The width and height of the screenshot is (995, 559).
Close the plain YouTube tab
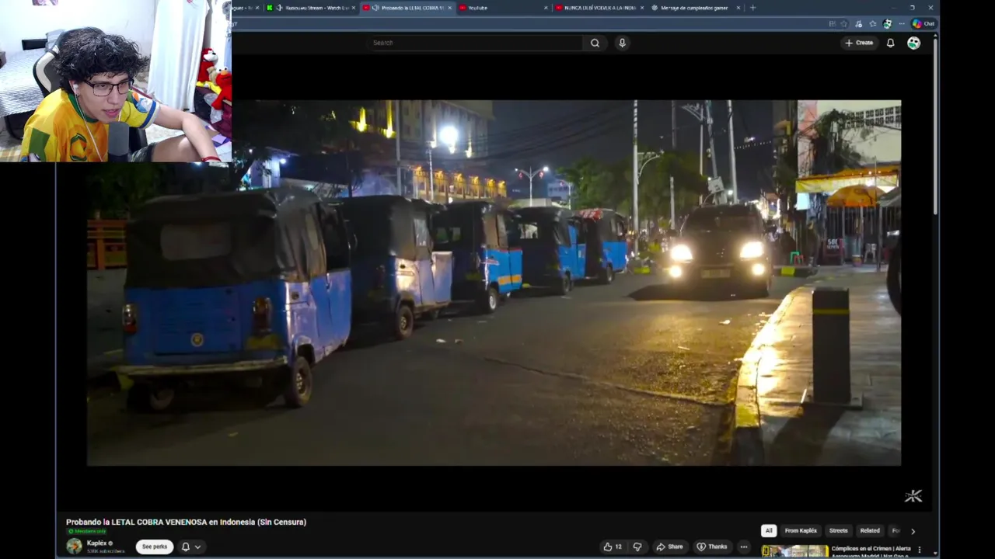tap(546, 8)
